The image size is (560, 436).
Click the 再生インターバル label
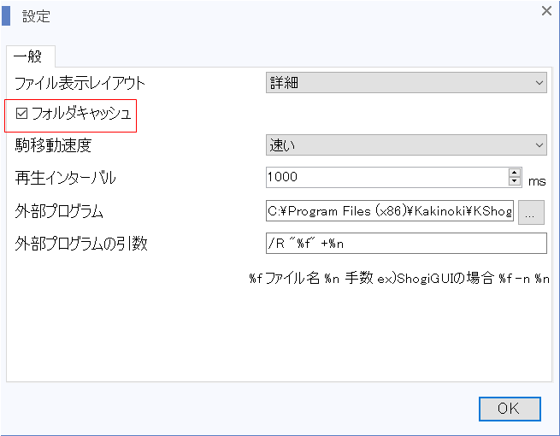pos(65,178)
